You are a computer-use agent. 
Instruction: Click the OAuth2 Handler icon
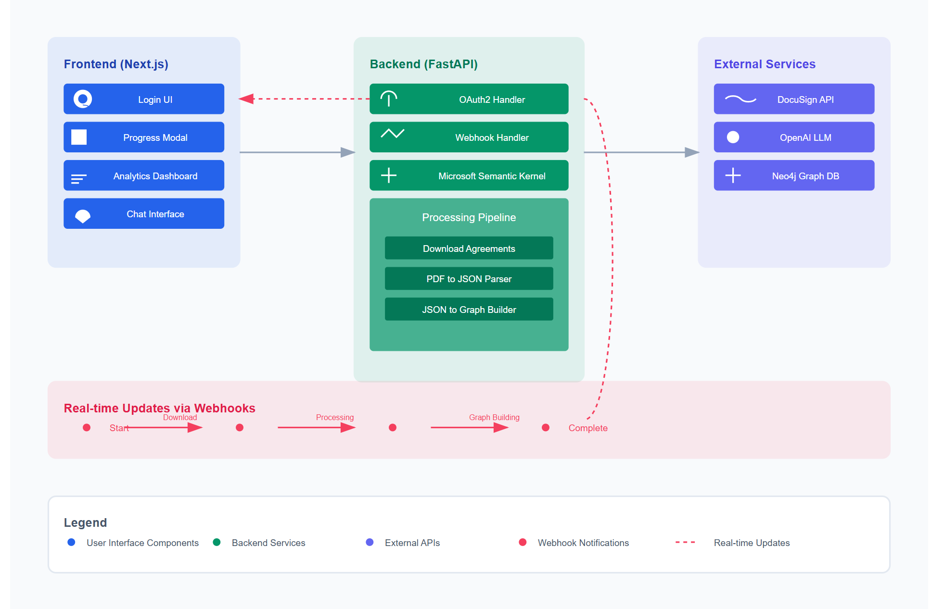coord(389,99)
